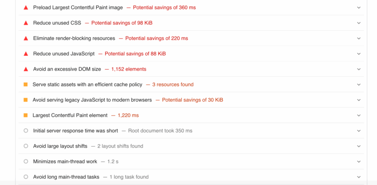Click orange square beside Largest Contentful Paint element

pos(25,115)
